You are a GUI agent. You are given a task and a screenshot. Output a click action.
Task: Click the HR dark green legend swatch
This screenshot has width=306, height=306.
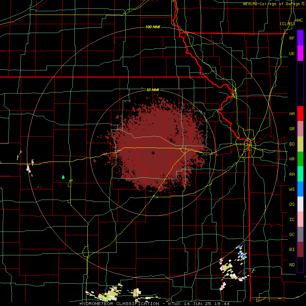point(300,159)
